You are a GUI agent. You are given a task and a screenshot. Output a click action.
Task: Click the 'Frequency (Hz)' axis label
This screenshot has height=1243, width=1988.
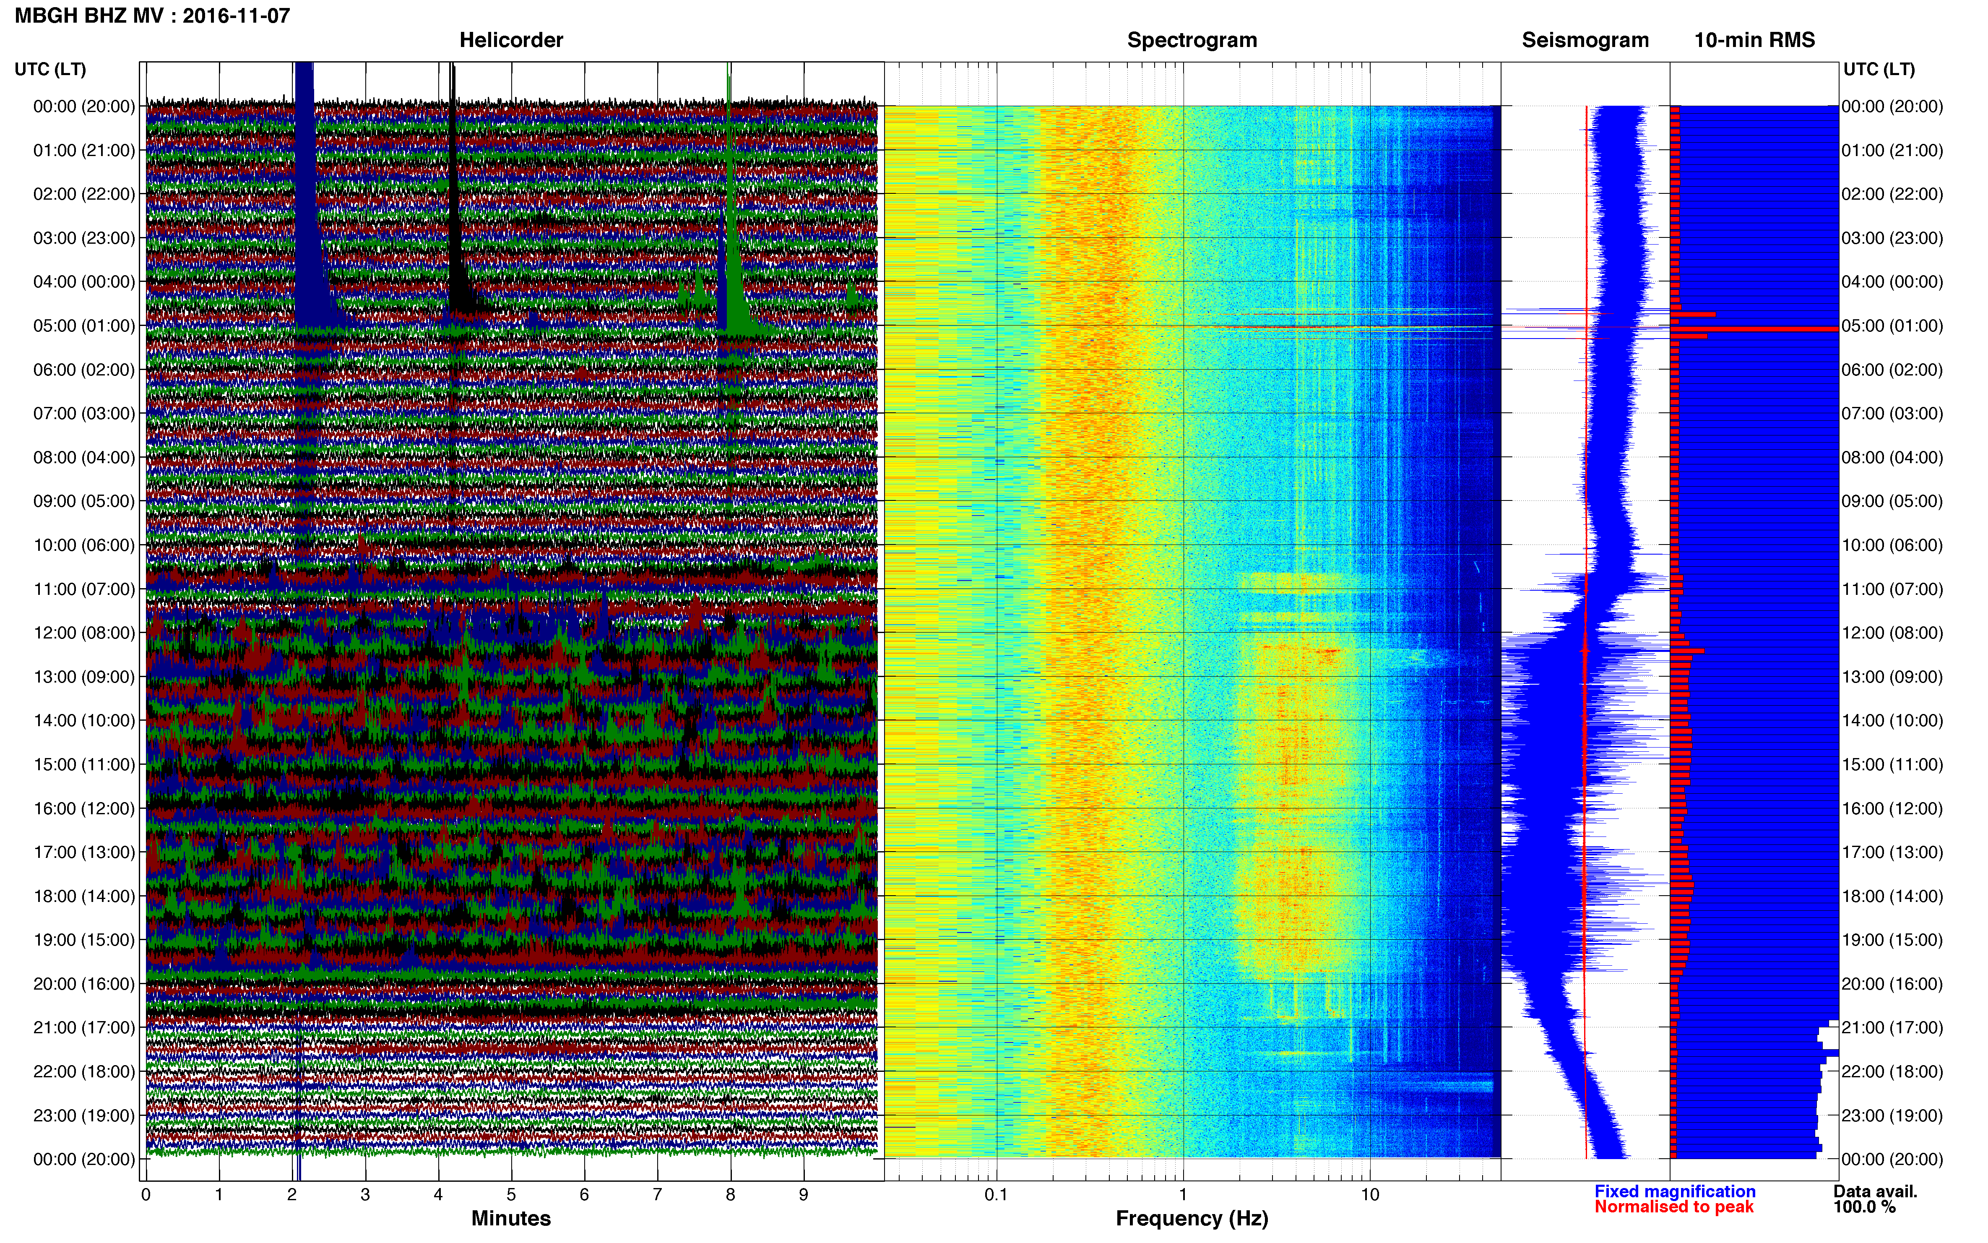(x=1192, y=1218)
